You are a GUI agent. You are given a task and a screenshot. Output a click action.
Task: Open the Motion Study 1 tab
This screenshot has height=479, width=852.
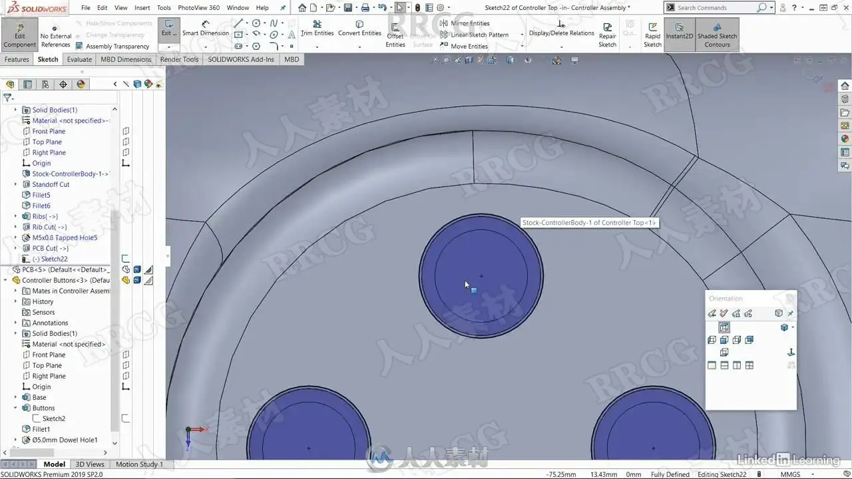(139, 464)
